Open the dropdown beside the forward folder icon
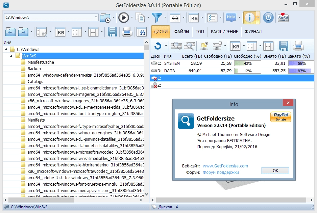Screen dimensions: 317x213 (31, 32)
